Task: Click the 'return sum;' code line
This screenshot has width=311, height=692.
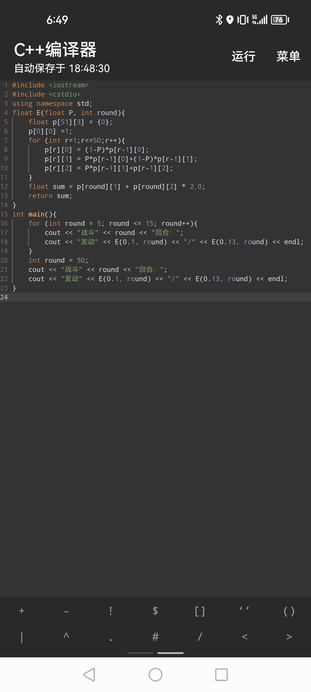Action: click(x=50, y=196)
